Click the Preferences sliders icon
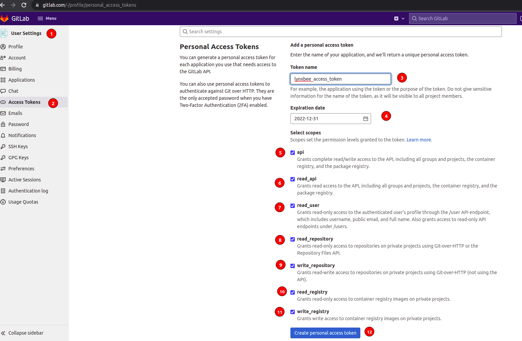The height and width of the screenshot is (341, 522). [3, 169]
